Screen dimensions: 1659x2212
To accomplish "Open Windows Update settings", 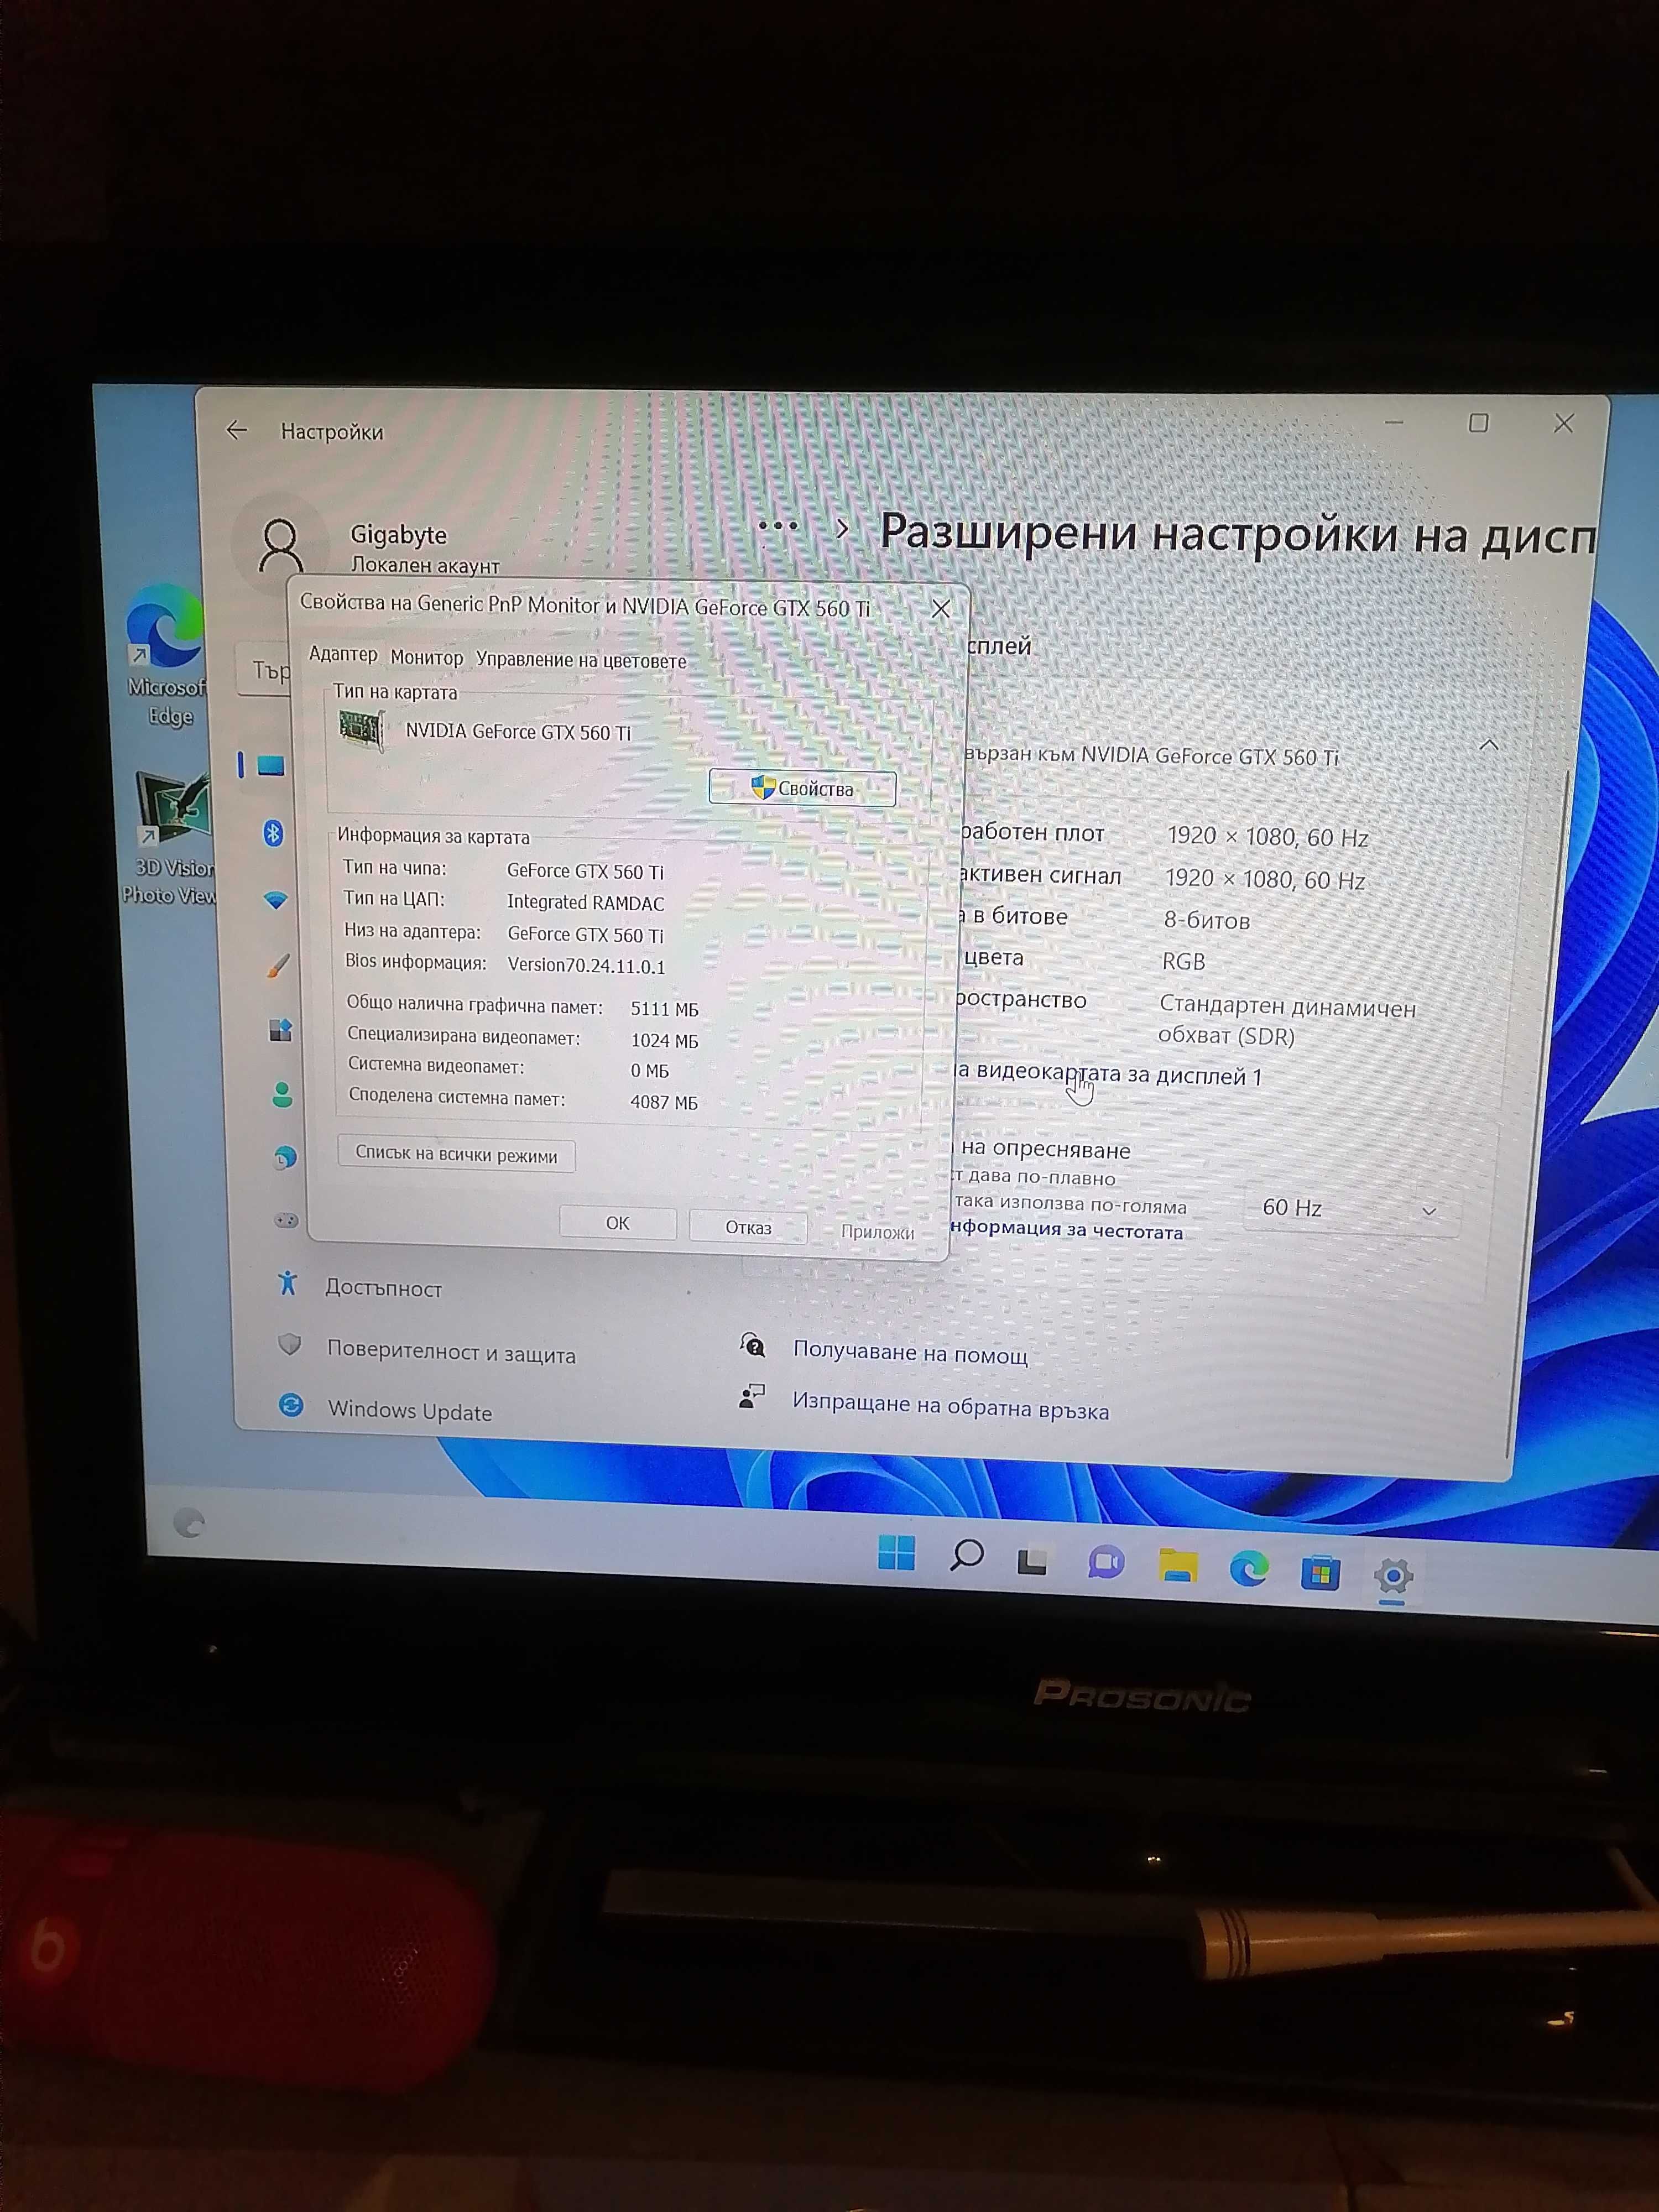I will coord(410,1411).
